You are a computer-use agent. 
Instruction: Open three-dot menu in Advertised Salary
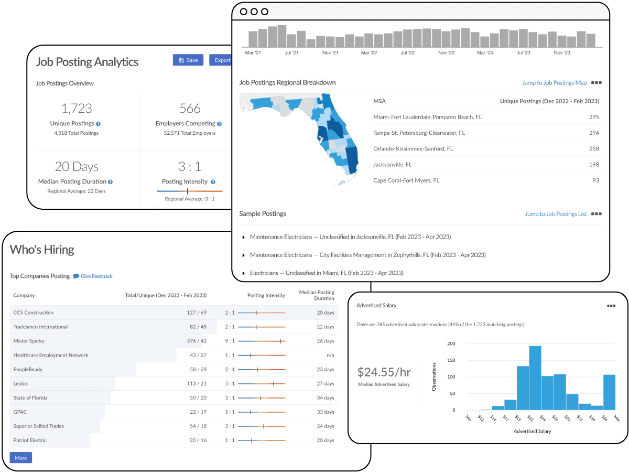click(611, 305)
